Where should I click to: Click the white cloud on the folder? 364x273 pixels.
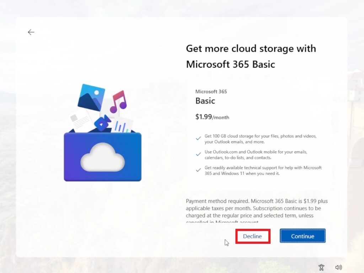click(x=102, y=157)
